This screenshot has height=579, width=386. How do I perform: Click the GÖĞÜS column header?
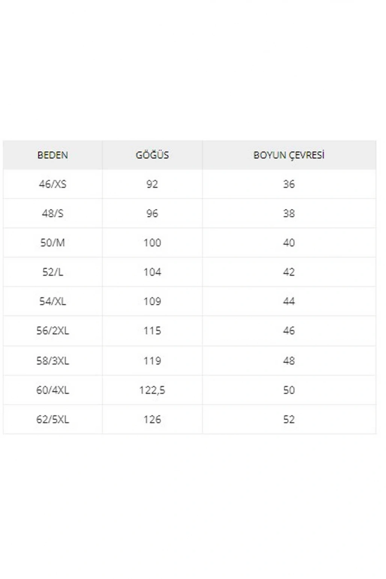(152, 155)
